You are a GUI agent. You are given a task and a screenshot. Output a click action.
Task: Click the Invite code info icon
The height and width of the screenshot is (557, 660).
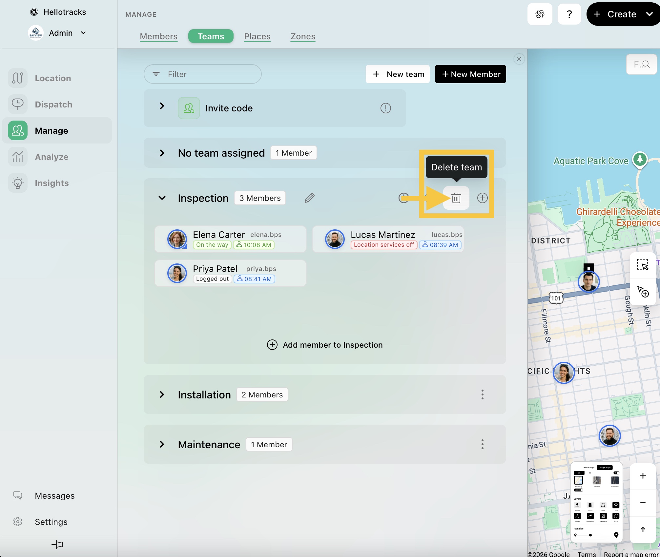click(385, 108)
